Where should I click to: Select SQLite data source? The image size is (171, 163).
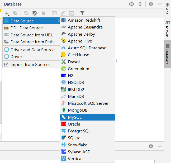click(x=87, y=138)
